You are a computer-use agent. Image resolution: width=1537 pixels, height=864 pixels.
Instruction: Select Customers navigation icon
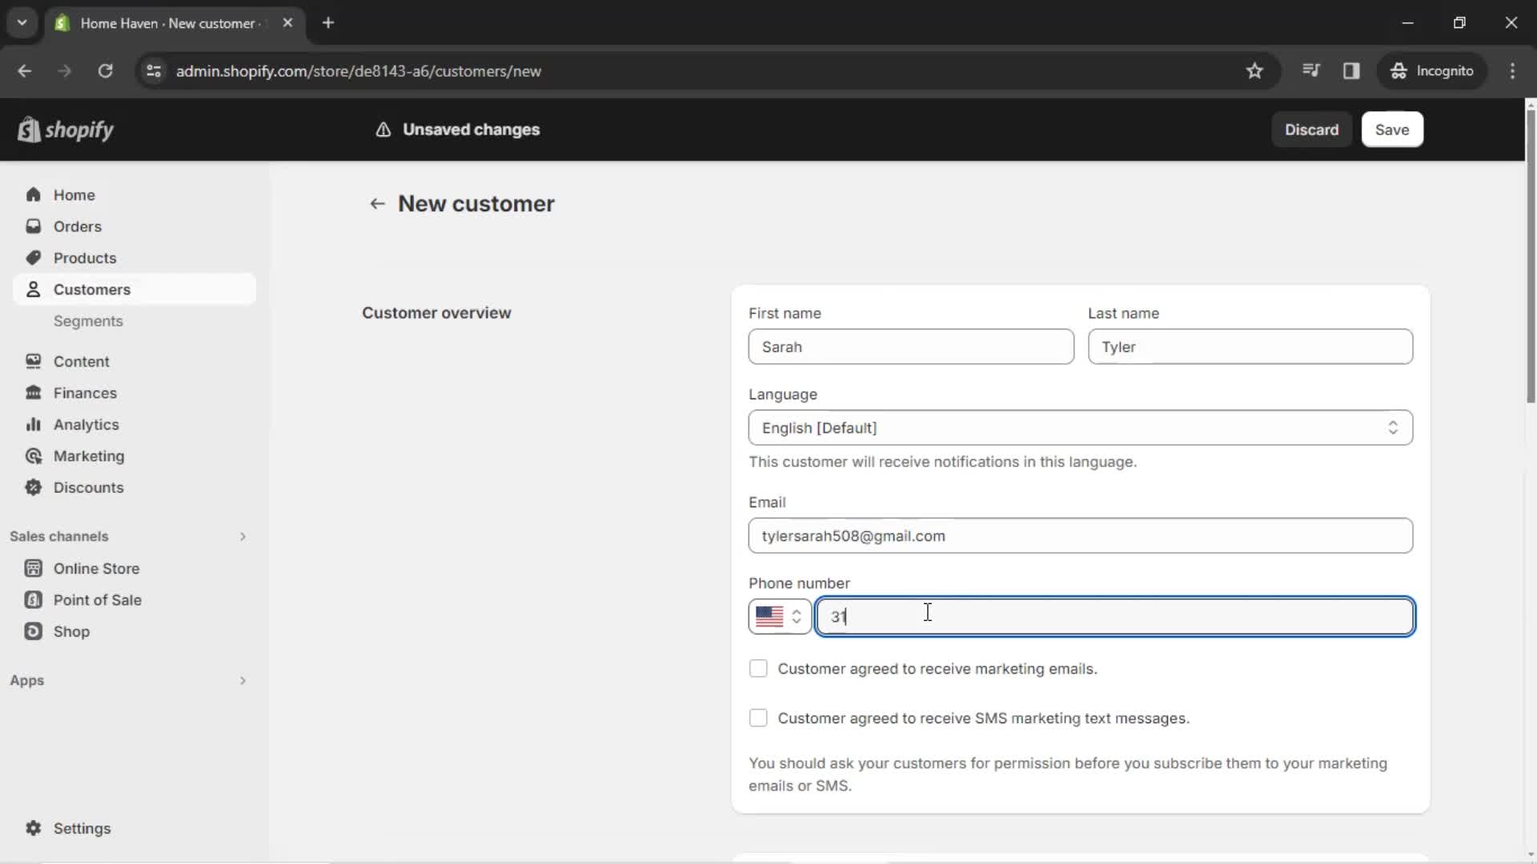[x=34, y=289]
